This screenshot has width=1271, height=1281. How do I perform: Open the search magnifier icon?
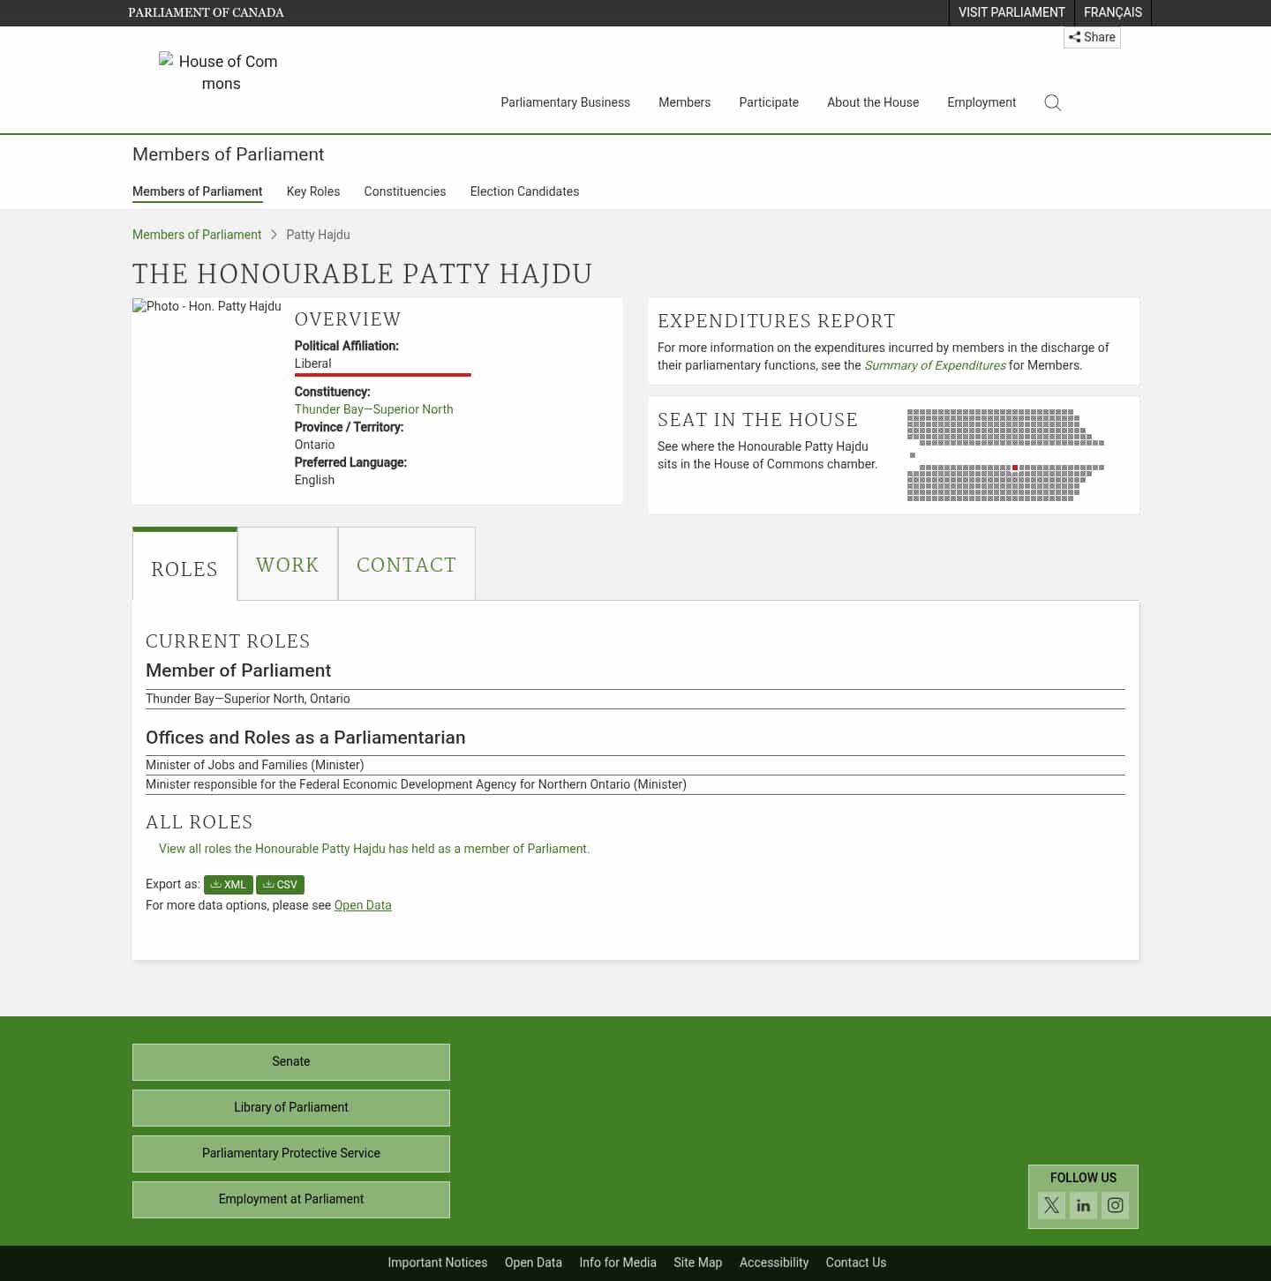(1052, 102)
